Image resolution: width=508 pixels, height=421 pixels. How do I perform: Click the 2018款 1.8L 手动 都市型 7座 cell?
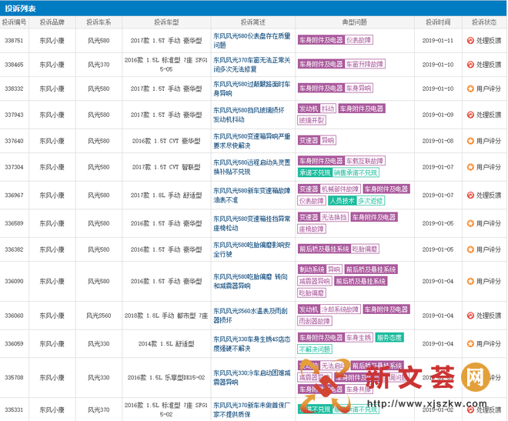(166, 316)
